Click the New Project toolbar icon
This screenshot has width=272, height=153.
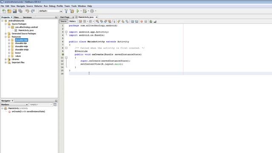9,11
